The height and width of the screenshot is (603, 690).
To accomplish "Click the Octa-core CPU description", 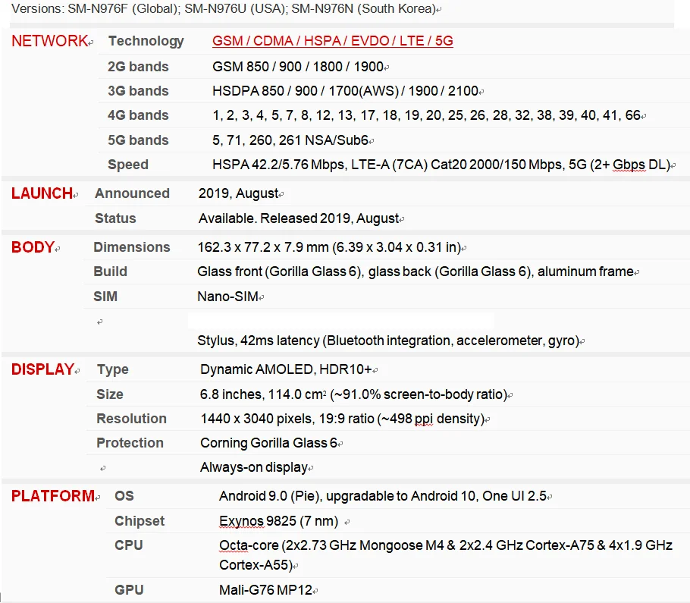I will (x=446, y=555).
